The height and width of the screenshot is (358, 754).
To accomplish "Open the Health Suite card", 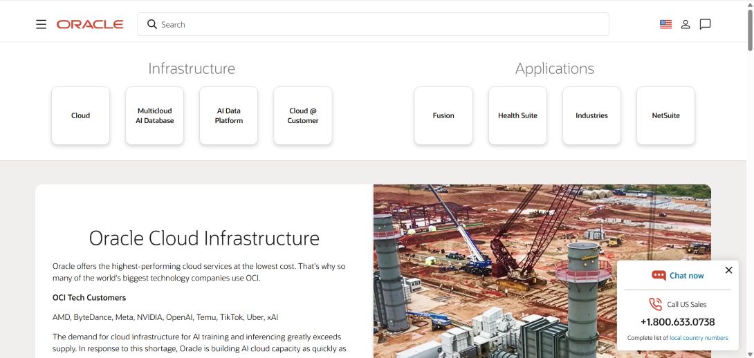I will pyautogui.click(x=517, y=115).
